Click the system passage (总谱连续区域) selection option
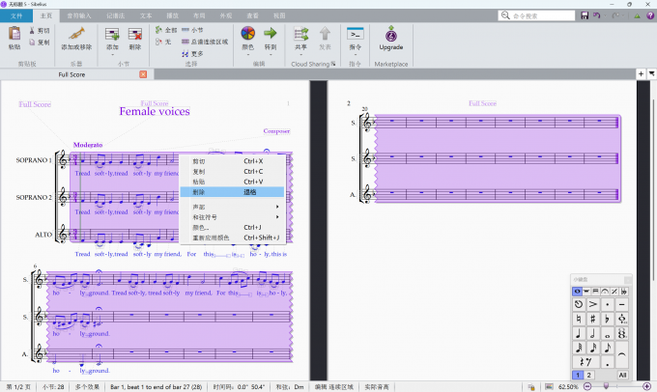657x392 pixels. tap(205, 42)
